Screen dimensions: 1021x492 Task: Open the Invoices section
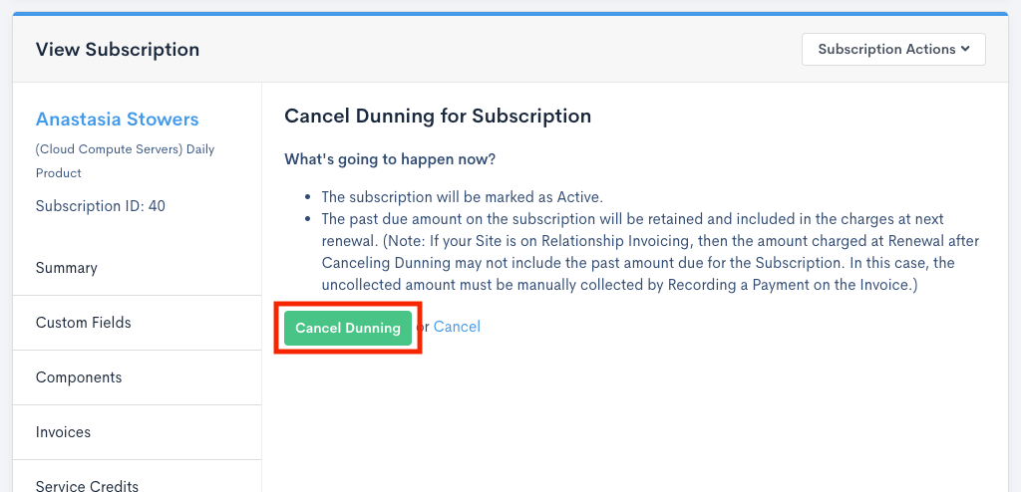click(63, 432)
